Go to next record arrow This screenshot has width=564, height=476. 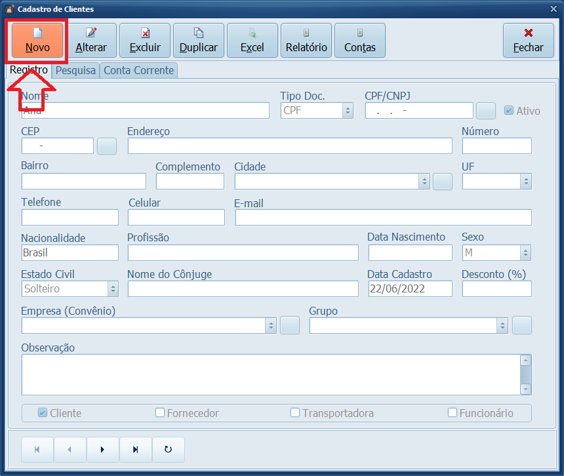pyautogui.click(x=103, y=449)
